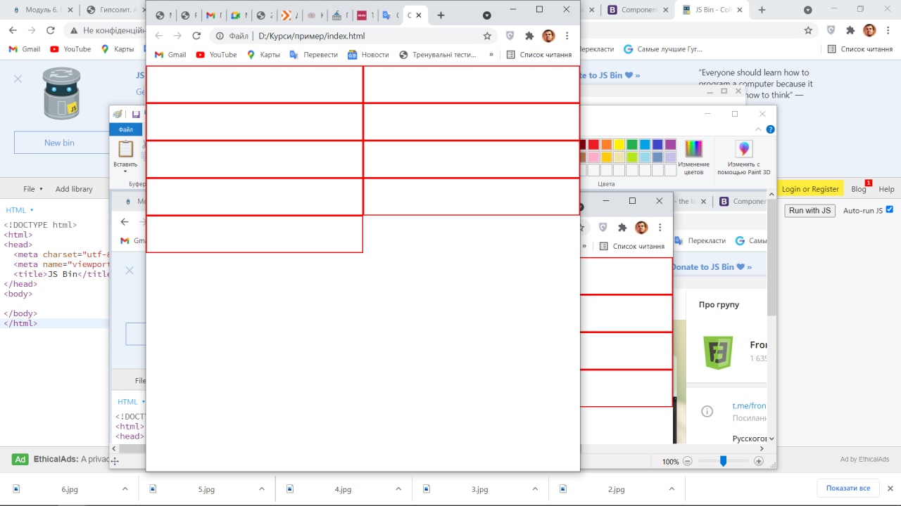Click Paint zoom out minus button

click(x=688, y=461)
